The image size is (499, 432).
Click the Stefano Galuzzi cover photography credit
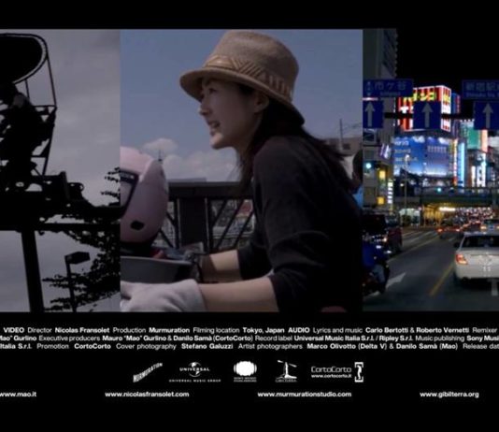207,346
